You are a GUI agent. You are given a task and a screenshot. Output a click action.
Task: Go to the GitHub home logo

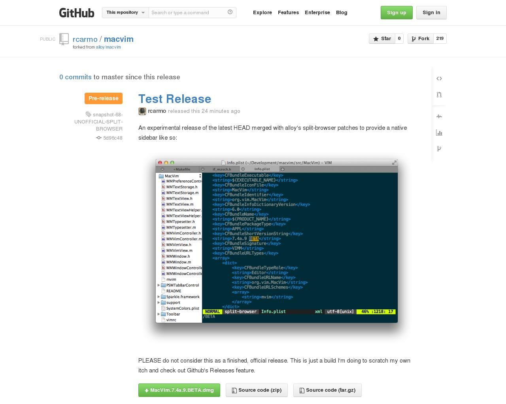(x=77, y=13)
